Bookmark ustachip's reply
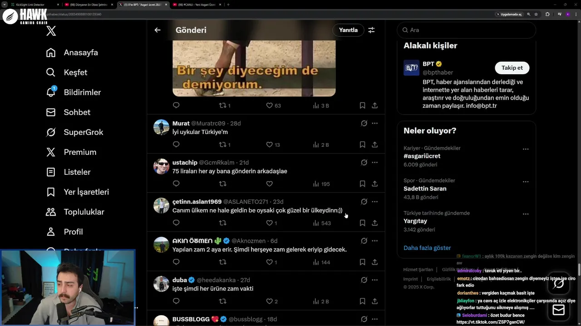The height and width of the screenshot is (326, 581). tap(362, 184)
